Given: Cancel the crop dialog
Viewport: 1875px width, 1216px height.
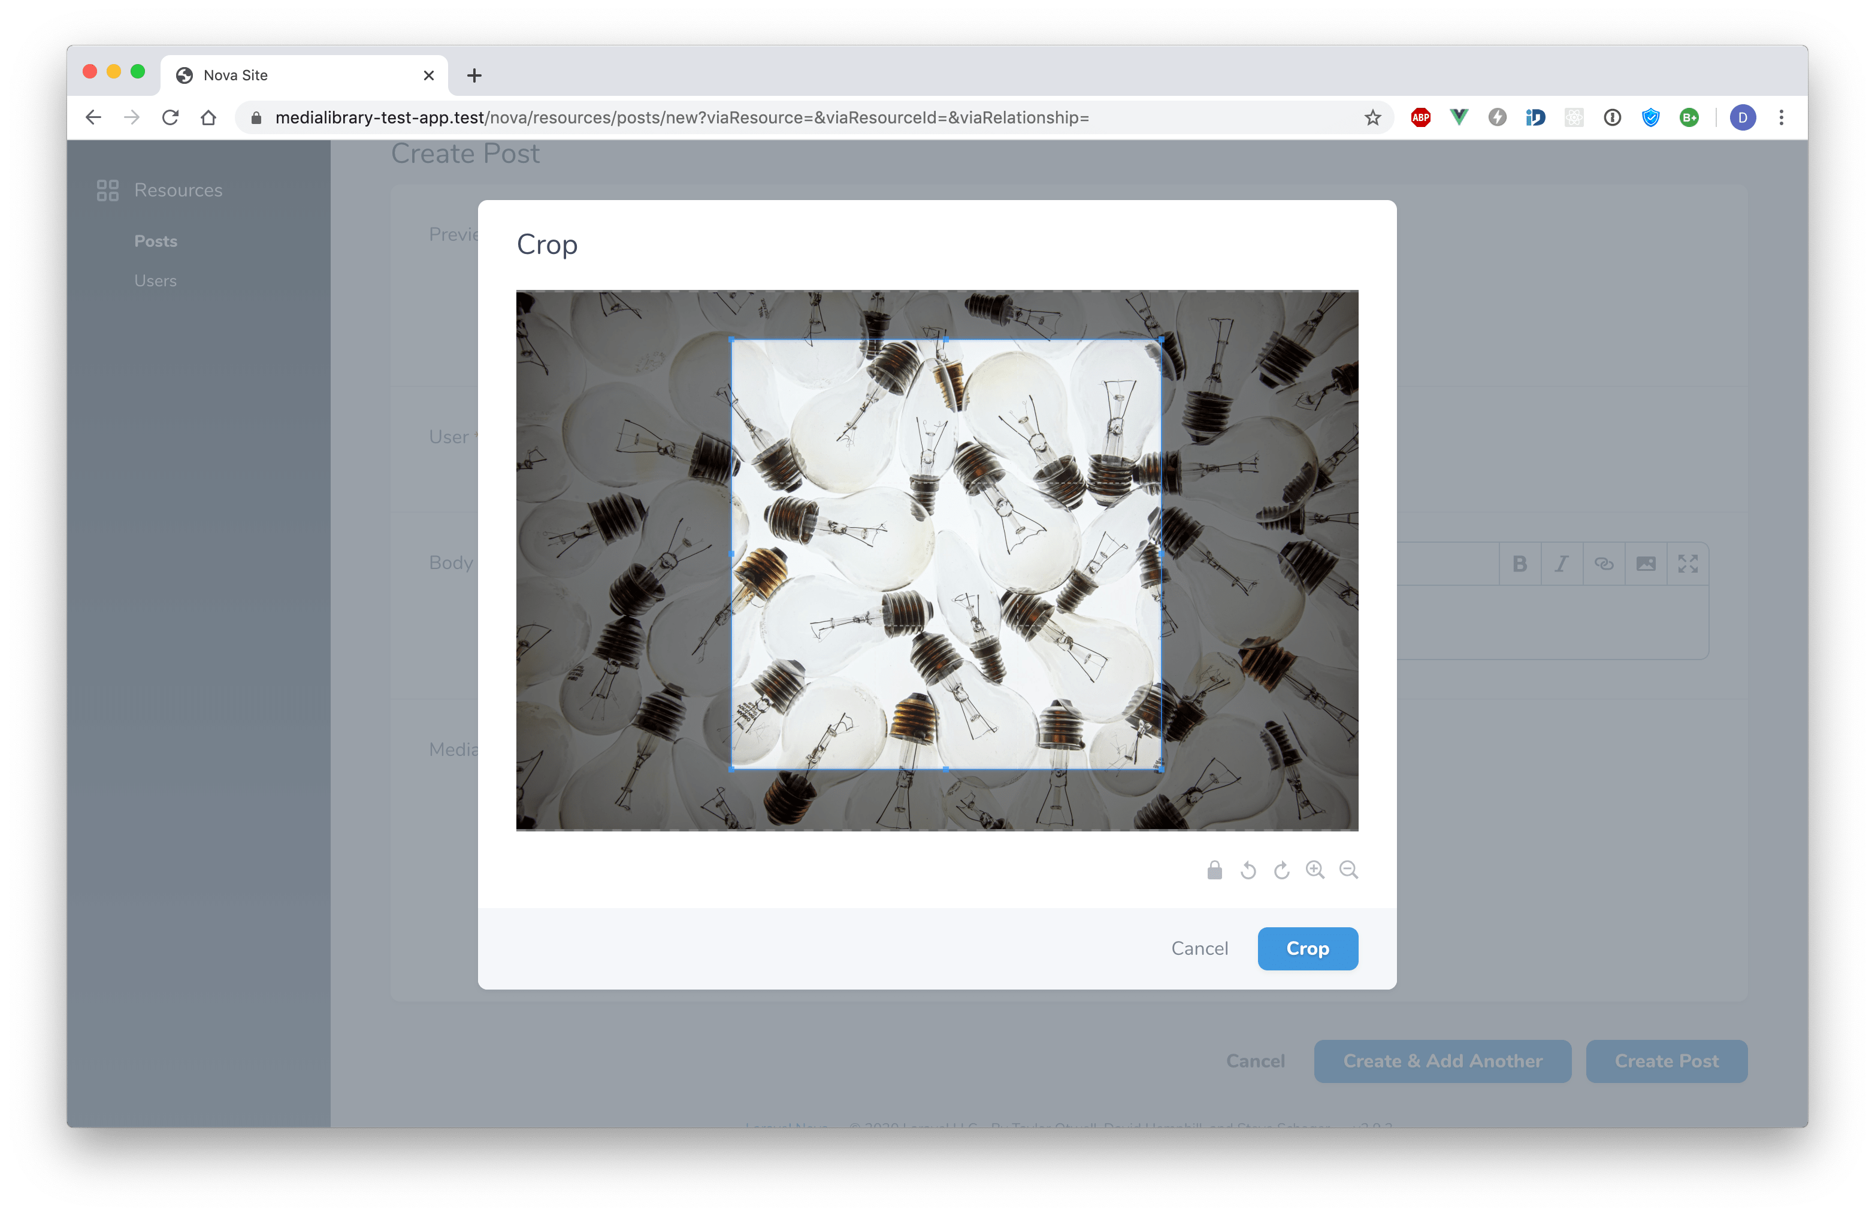Looking at the screenshot, I should 1199,948.
